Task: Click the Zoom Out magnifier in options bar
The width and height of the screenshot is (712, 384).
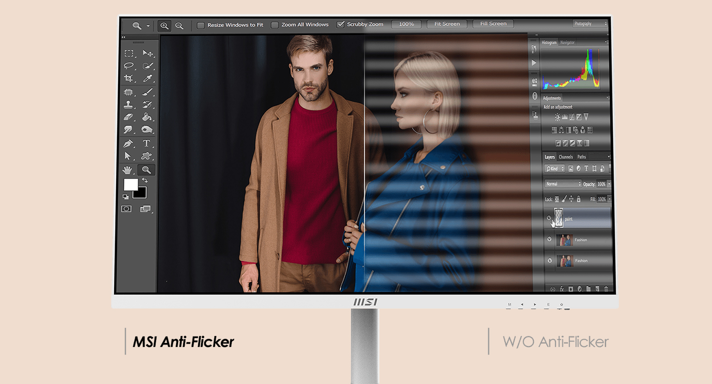Action: pos(179,25)
